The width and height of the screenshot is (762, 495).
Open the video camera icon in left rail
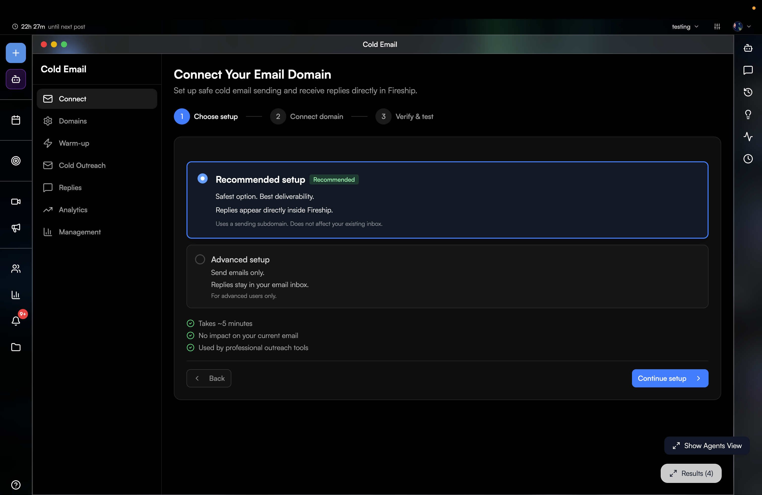click(x=16, y=202)
